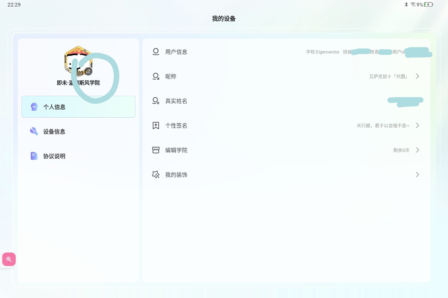Click the Wi-Fi status icon
This screenshot has height=298, width=448.
click(x=413, y=5)
